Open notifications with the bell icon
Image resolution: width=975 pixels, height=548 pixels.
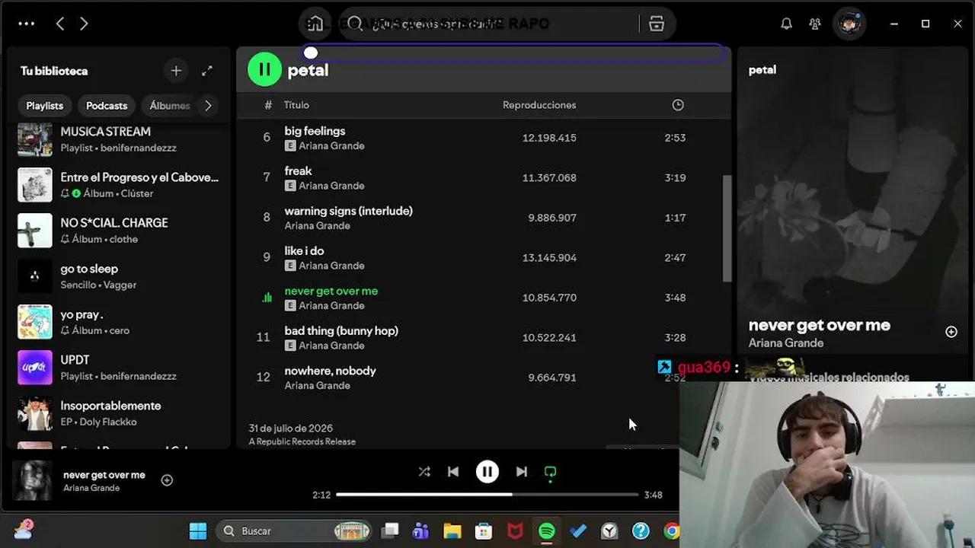pos(786,24)
